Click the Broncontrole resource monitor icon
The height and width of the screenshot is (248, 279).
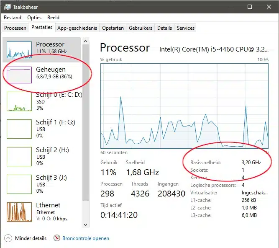pos(57,238)
